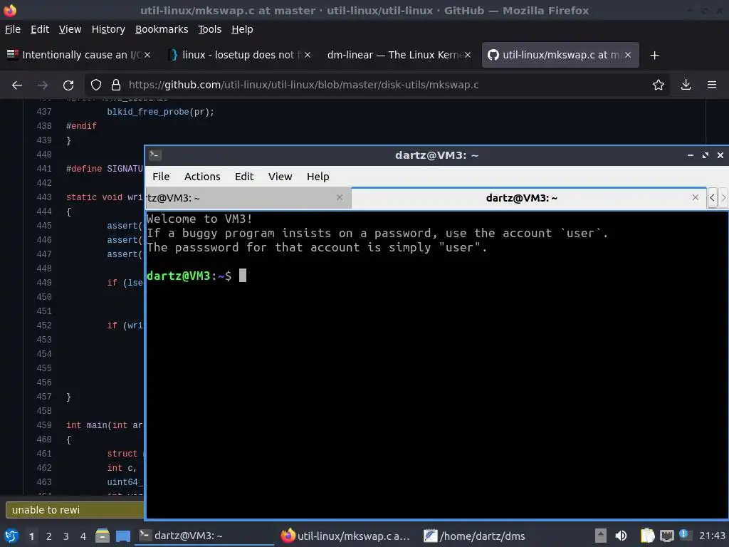Go back to the previous page in Firefox
The height and width of the screenshot is (547, 729).
pos(17,85)
